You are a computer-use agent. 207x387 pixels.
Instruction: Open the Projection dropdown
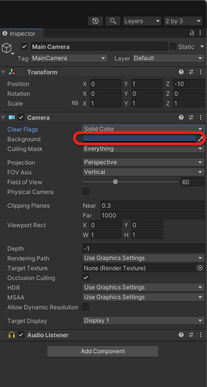click(x=144, y=162)
